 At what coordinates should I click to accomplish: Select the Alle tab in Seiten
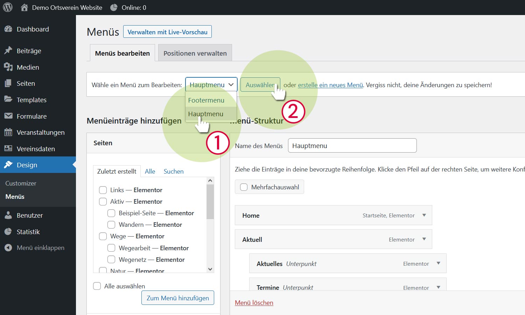pyautogui.click(x=150, y=171)
